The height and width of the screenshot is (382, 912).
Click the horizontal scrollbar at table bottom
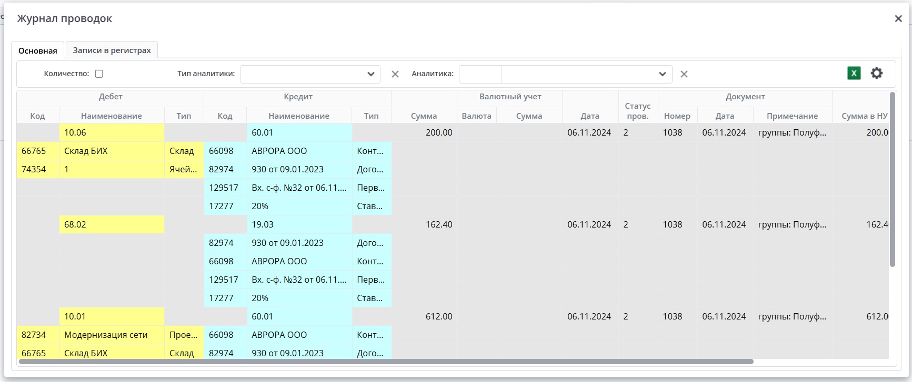[386, 362]
